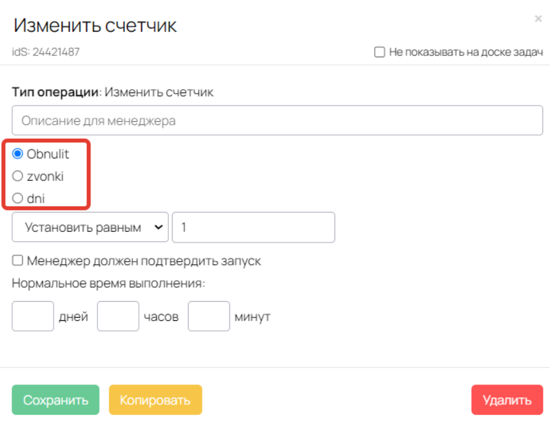Focus the часов input box
Viewport: 550px width, 424px height.
[x=118, y=316]
